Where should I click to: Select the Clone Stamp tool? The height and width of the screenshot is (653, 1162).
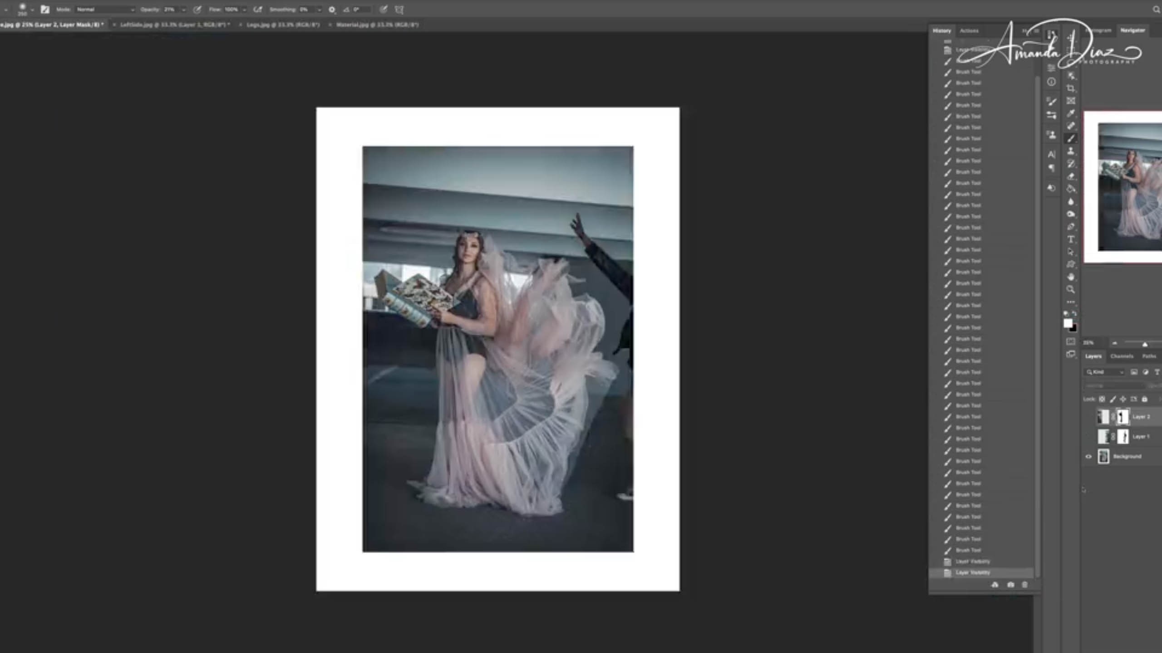1071,151
